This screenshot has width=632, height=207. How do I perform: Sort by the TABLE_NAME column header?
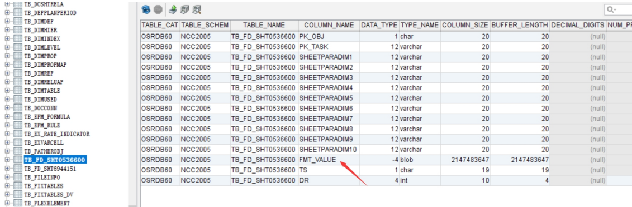pyautogui.click(x=264, y=25)
